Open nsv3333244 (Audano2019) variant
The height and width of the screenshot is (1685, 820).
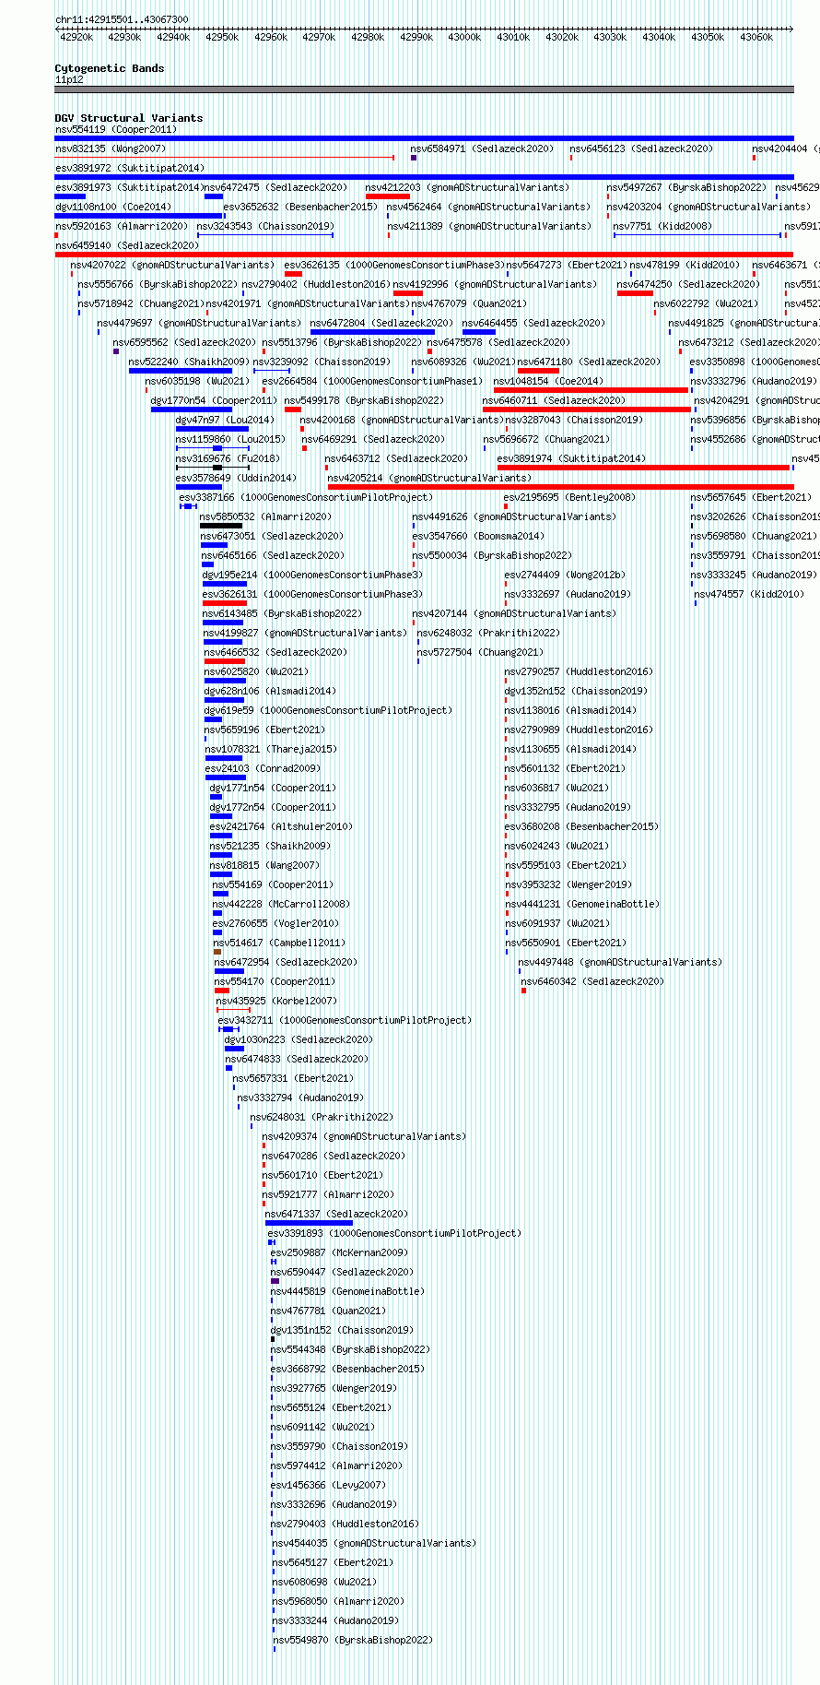pos(336,1621)
